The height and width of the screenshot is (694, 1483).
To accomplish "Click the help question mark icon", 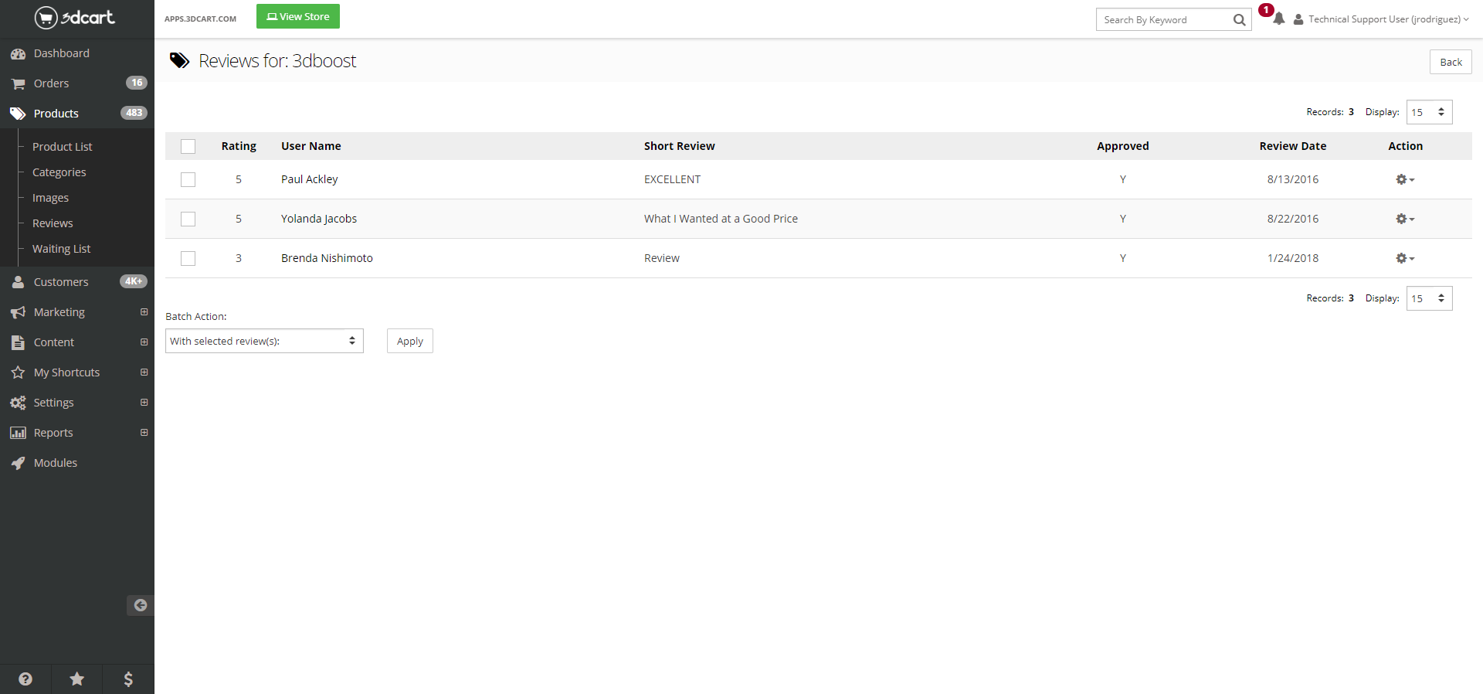I will click(25, 679).
